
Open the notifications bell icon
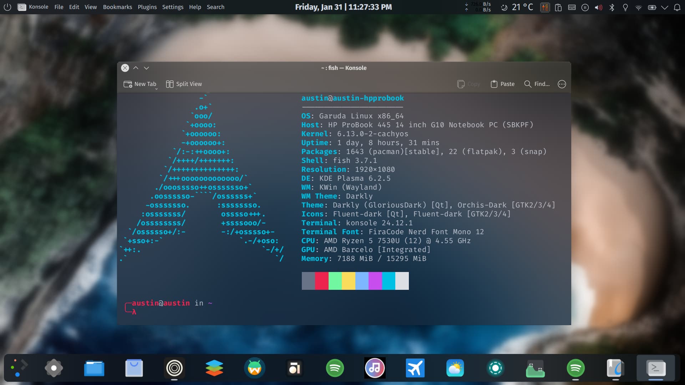pos(677,7)
